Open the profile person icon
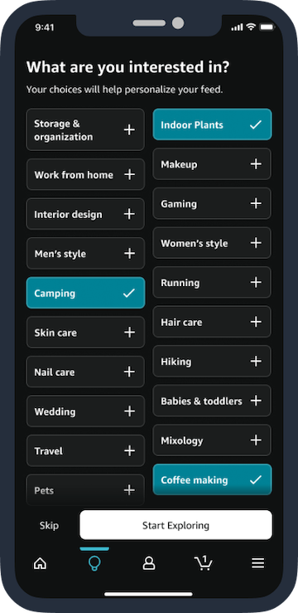Screen dimensions: 298x613 coord(149,563)
